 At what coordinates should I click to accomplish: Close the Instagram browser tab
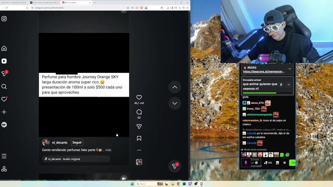[x=90, y=3]
